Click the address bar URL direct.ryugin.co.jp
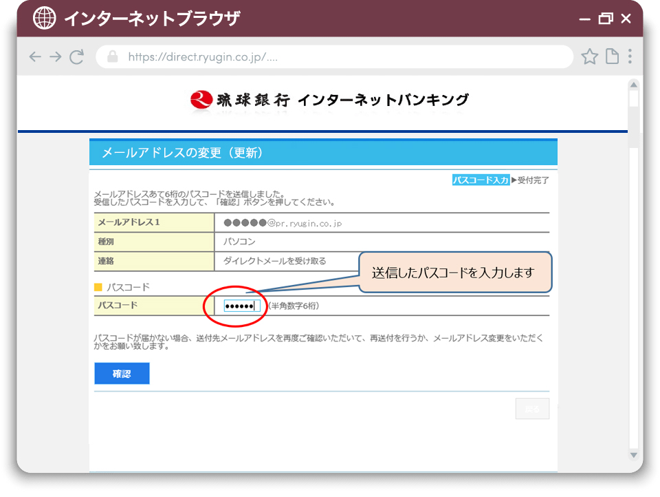 point(203,57)
